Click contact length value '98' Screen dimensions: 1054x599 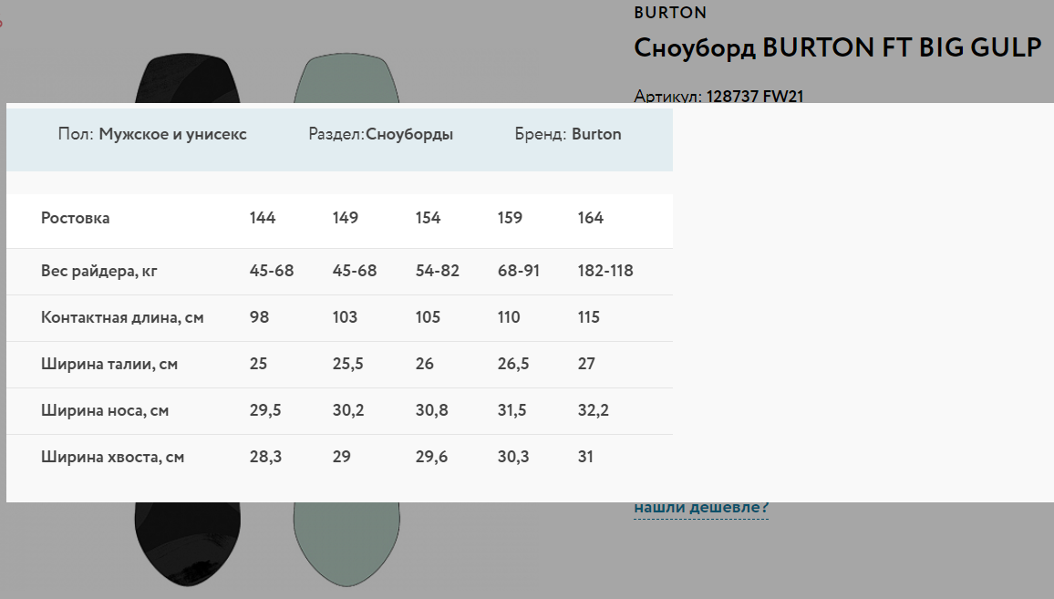[259, 317]
